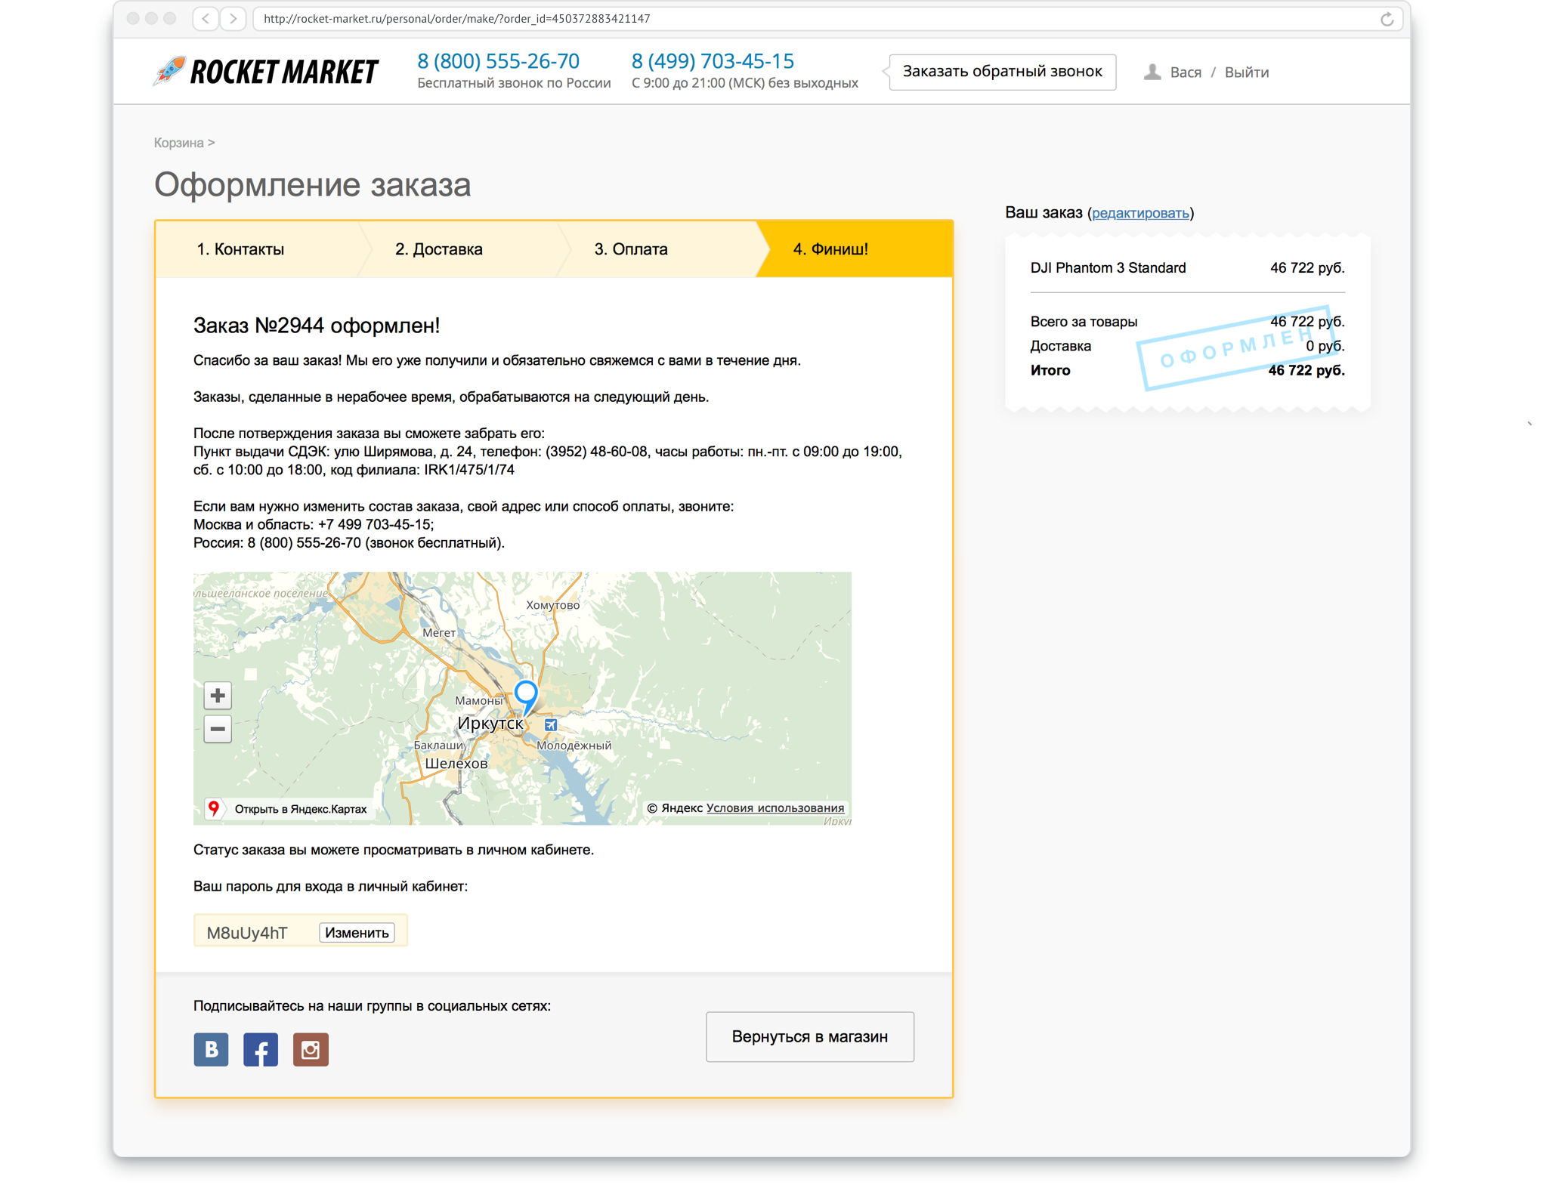The height and width of the screenshot is (1201, 1546).
Task: Click the Вернуться в магазин button
Action: 809,1036
